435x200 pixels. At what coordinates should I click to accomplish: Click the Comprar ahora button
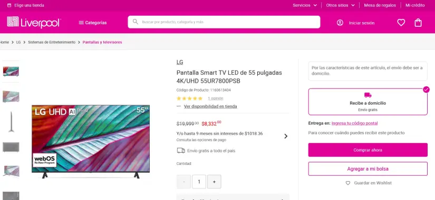coord(368,150)
